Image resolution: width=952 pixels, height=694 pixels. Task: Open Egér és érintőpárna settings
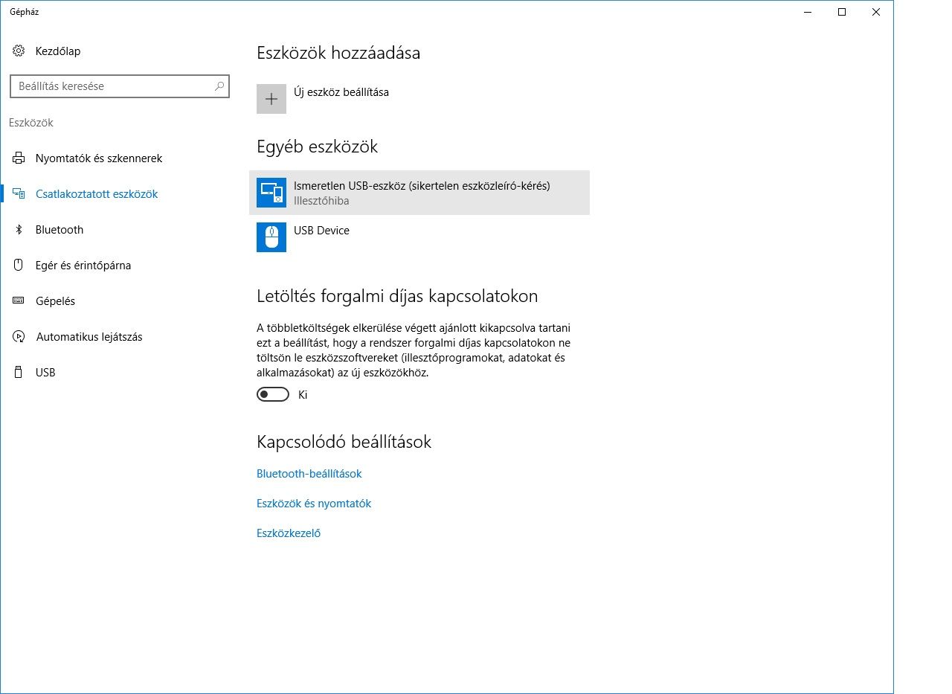pos(83,266)
